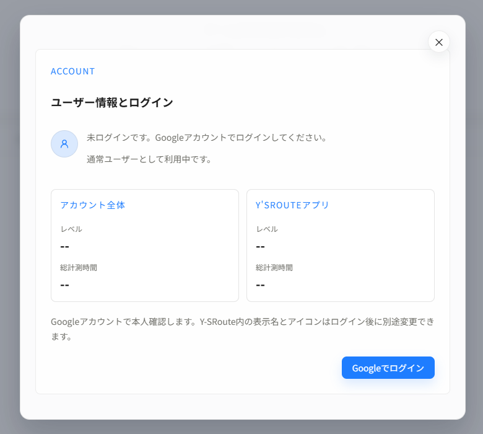Click レベル label in アカウント全体 card
Viewport: 483px width, 434px height.
(x=71, y=229)
